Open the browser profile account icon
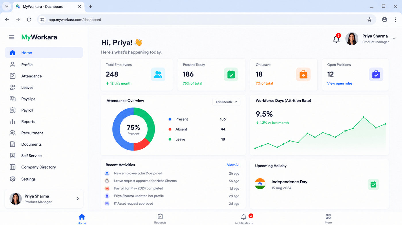This screenshot has width=402, height=225. [384, 20]
